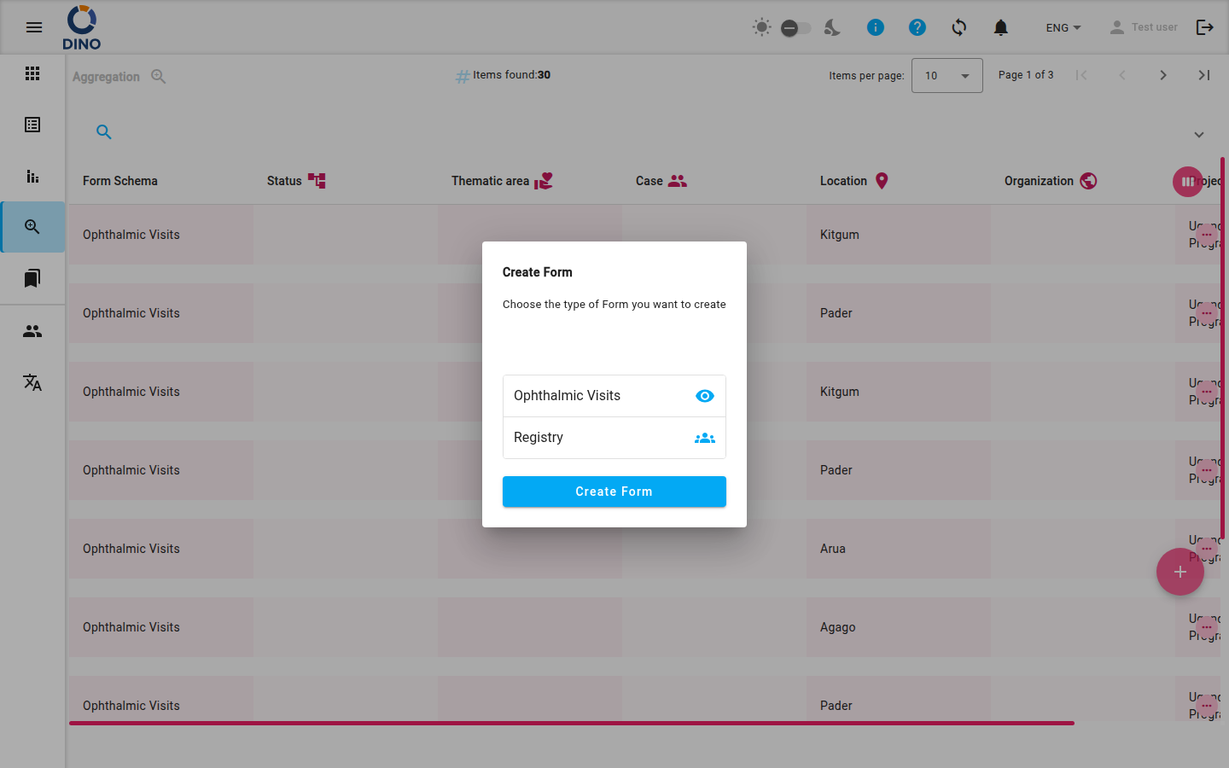Click the blue Create Form button

614,492
